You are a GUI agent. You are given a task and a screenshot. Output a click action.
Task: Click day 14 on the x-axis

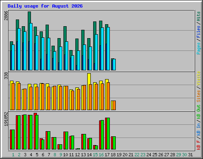point(89,155)
